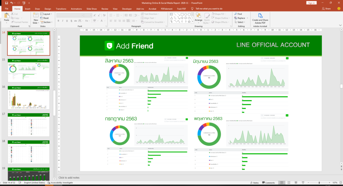Open the customize quick access toolbar dropdown
This screenshot has width=343, height=186.
coord(29,3)
